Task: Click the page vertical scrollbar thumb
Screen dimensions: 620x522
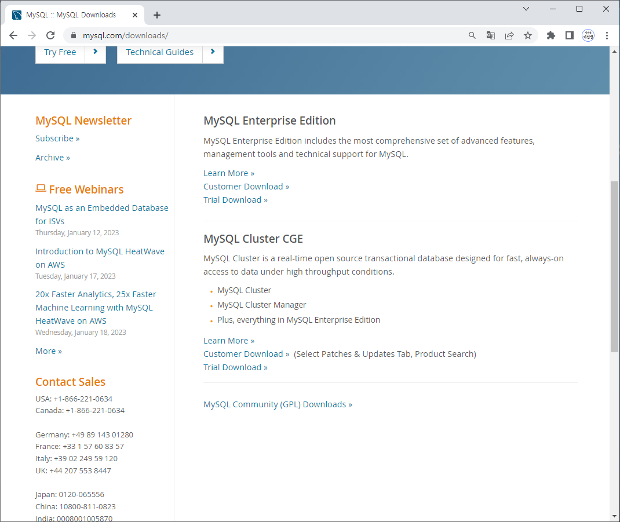Action: tap(614, 266)
